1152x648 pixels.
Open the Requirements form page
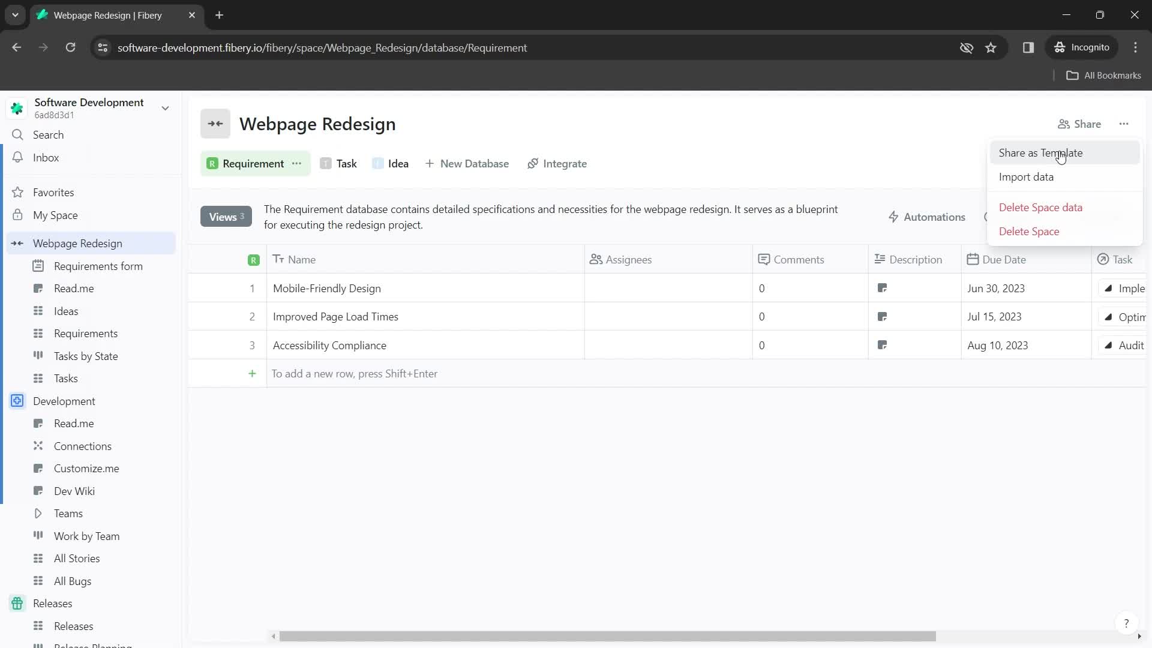[98, 266]
